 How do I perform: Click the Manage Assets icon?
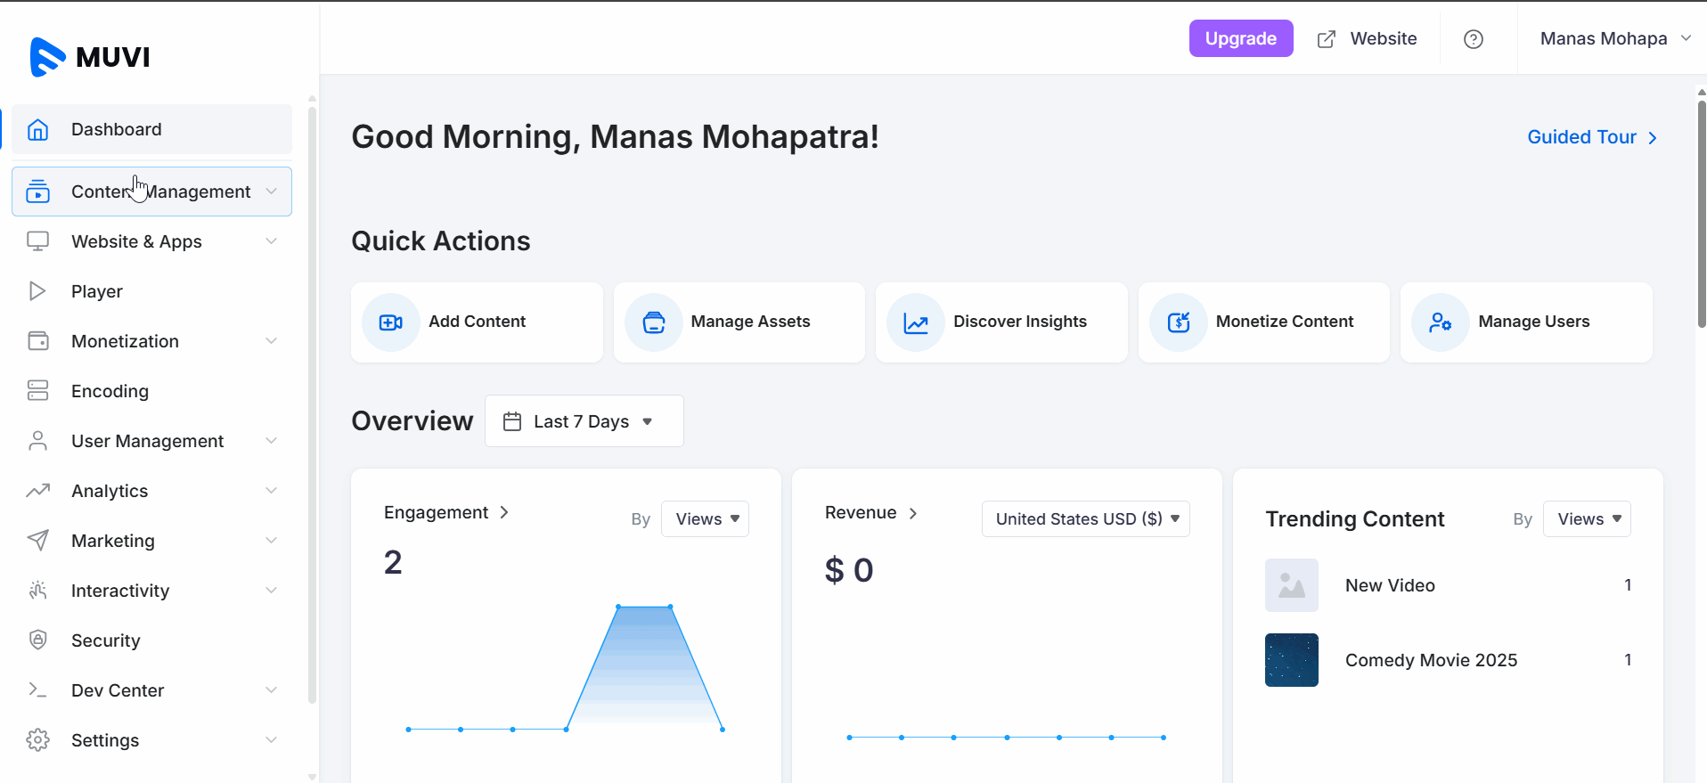653,322
